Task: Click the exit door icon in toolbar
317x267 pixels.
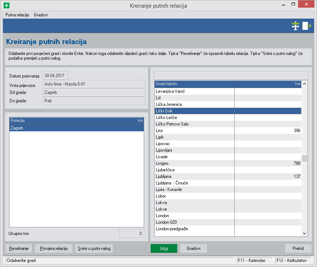Action: tap(306, 26)
